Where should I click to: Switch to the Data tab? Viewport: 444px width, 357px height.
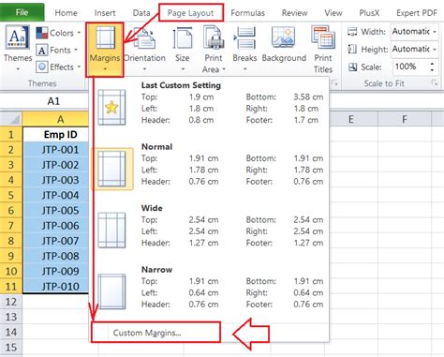141,13
